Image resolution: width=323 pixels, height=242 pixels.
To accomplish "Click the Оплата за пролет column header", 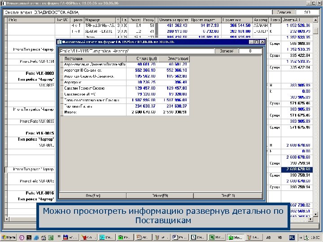I will point(174,20).
